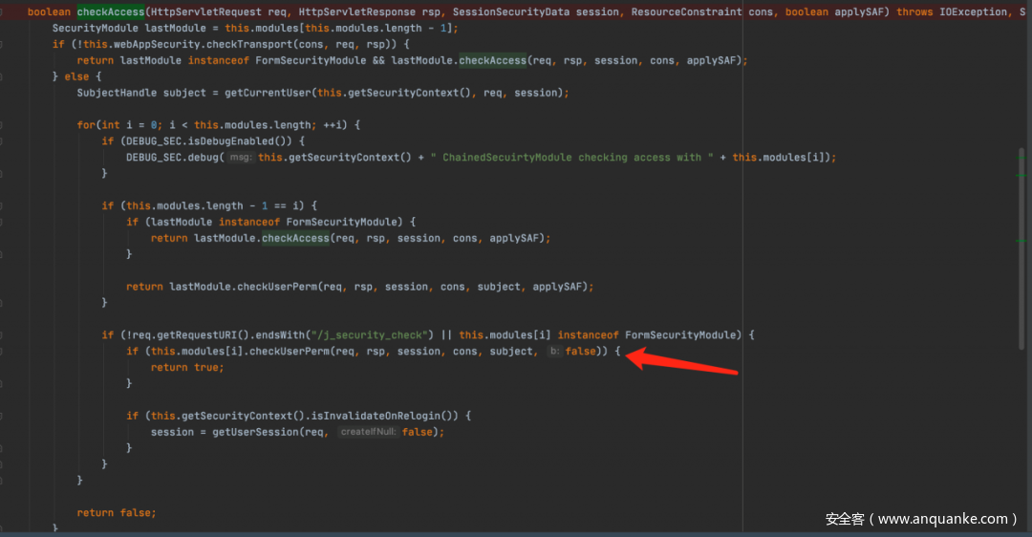Click the b: inlay hint before false
Screen dimensions: 1032x537
[x=553, y=352]
